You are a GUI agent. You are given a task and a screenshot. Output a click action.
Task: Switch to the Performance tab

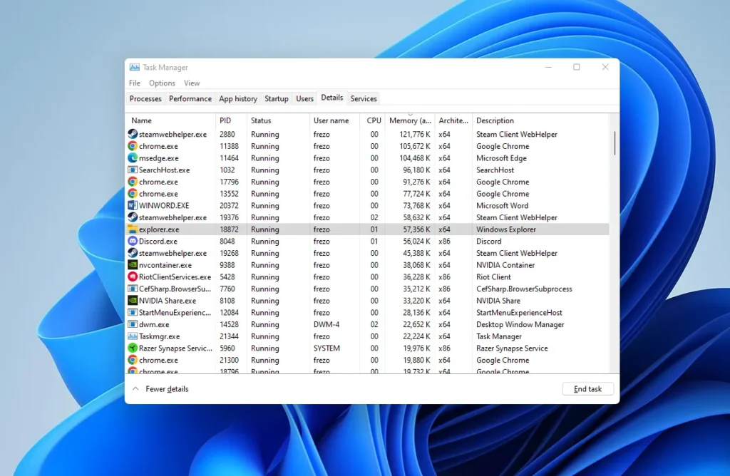coord(190,98)
